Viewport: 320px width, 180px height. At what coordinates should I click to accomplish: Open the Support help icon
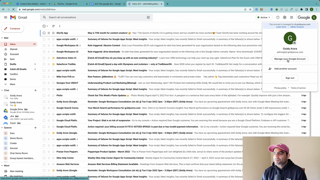pyautogui.click(x=278, y=17)
